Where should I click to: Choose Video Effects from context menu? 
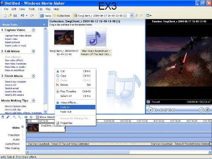(x=75, y=103)
